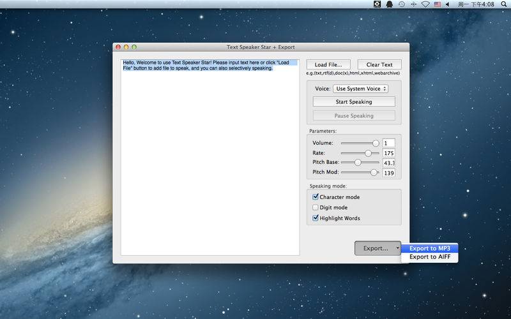Minimize the window with the yellow button
Image resolution: width=511 pixels, height=319 pixels.
[x=126, y=47]
